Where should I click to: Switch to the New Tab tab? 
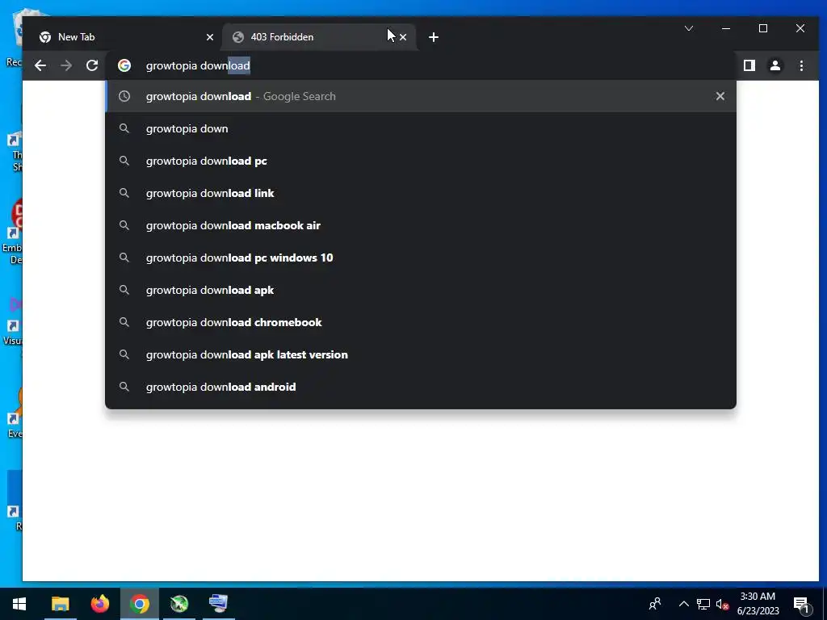[x=124, y=37]
